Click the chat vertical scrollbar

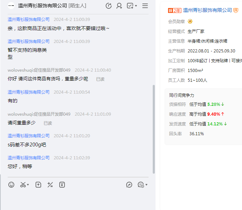pos(153,129)
